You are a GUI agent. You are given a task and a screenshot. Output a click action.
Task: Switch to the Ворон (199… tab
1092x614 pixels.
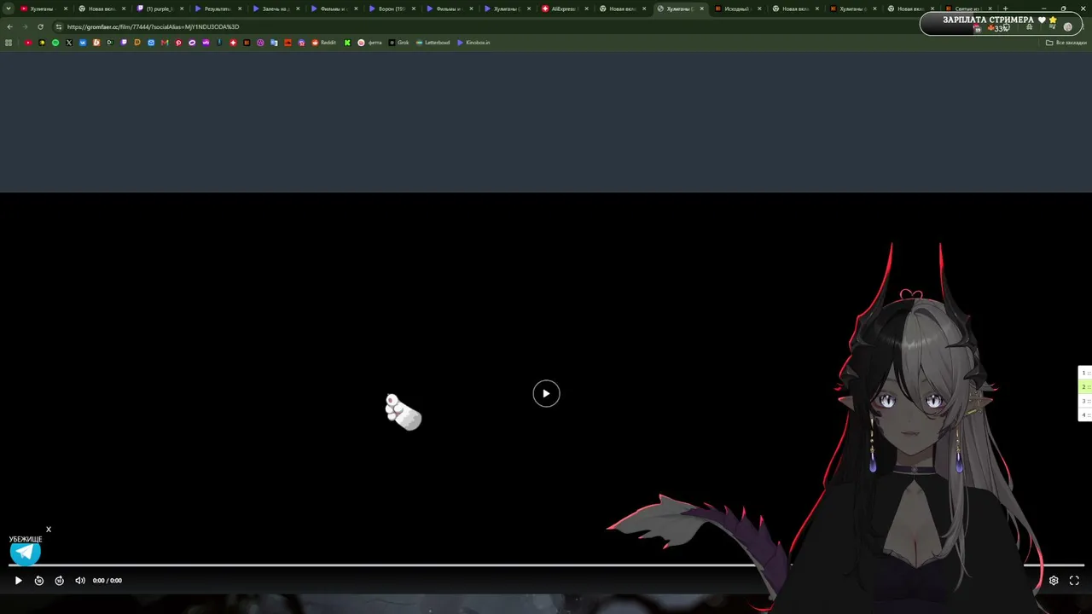coord(392,9)
